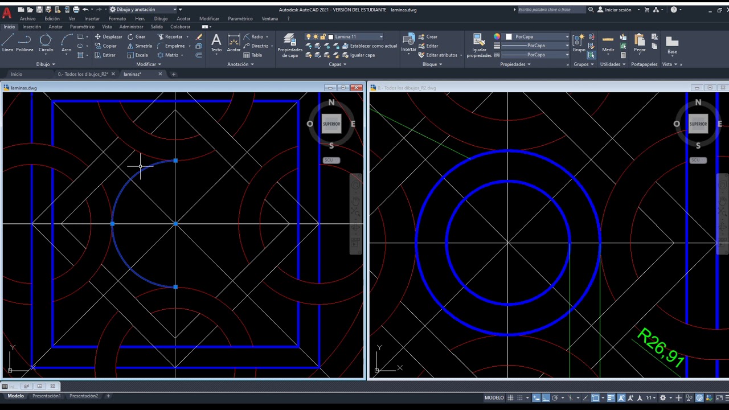
Task: Expand the Dibujo panel
Action: 45,64
